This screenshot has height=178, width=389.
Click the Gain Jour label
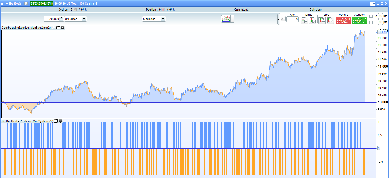point(316,10)
